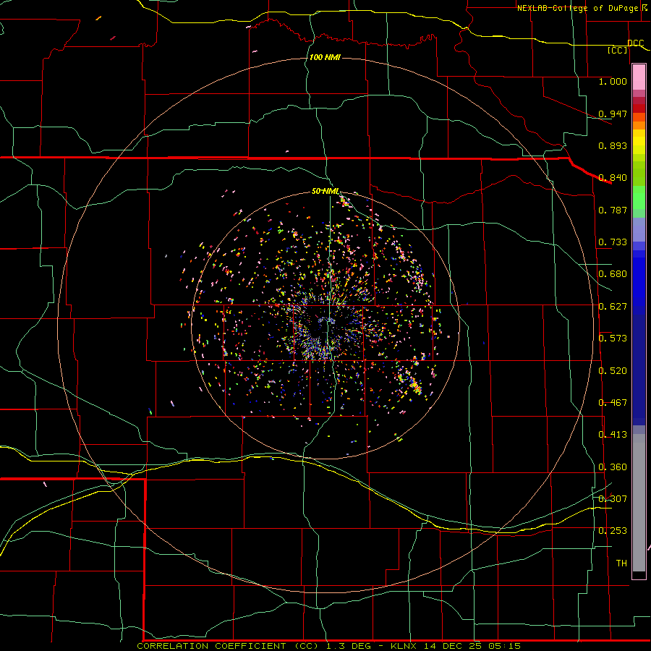
Task: Select the 0.307 legend value
Action: click(613, 498)
